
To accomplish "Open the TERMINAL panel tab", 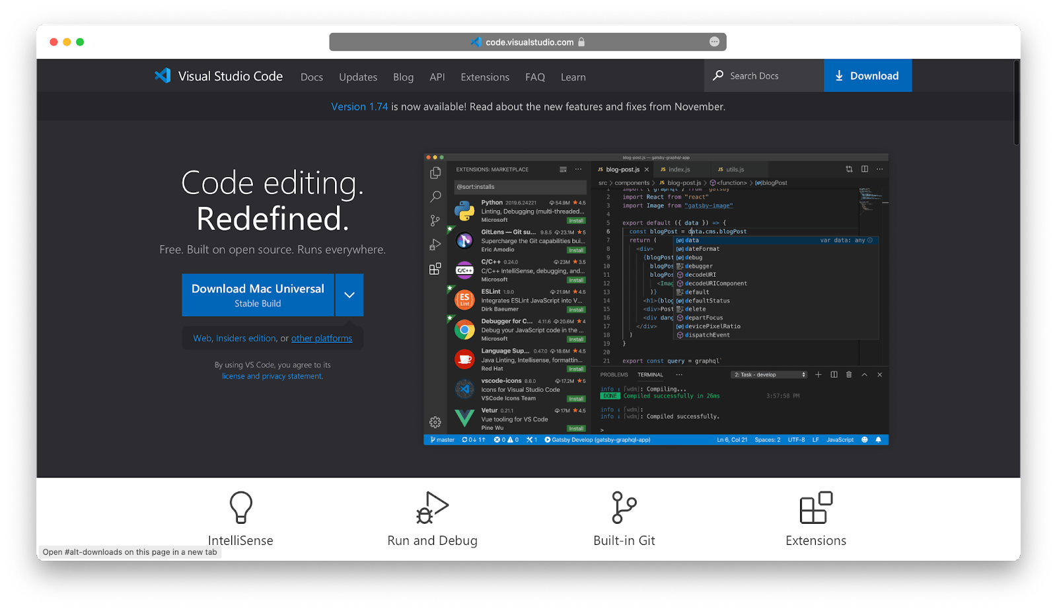I will click(x=650, y=375).
